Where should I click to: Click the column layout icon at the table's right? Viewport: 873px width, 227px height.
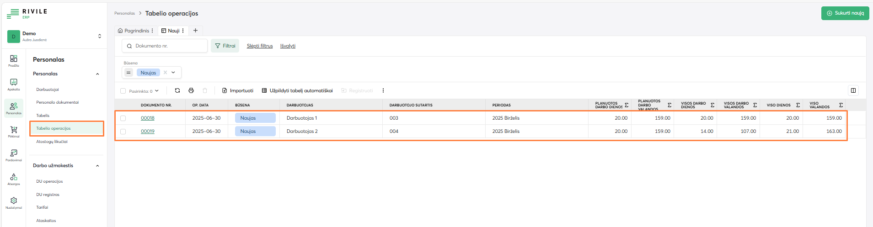[853, 90]
